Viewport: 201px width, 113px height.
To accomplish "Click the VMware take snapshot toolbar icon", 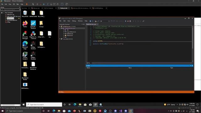I will [37, 4].
